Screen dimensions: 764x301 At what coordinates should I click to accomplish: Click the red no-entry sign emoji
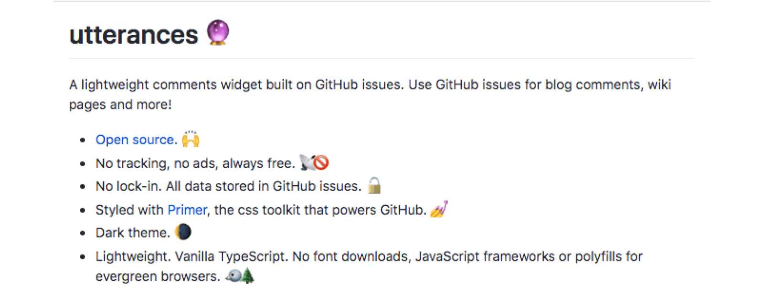click(321, 162)
